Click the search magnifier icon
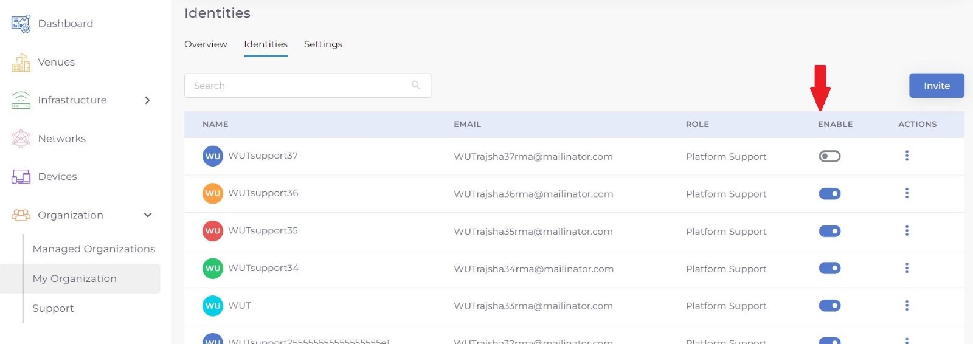The width and height of the screenshot is (973, 344). tap(416, 86)
